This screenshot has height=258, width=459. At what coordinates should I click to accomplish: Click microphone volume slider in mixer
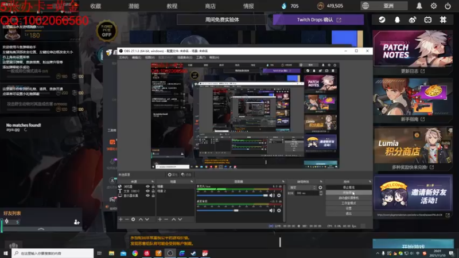232,195
